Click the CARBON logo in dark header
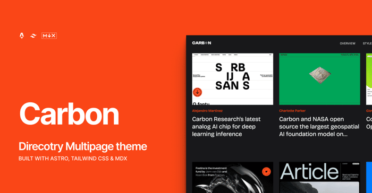The image size is (372, 193). pos(201,43)
